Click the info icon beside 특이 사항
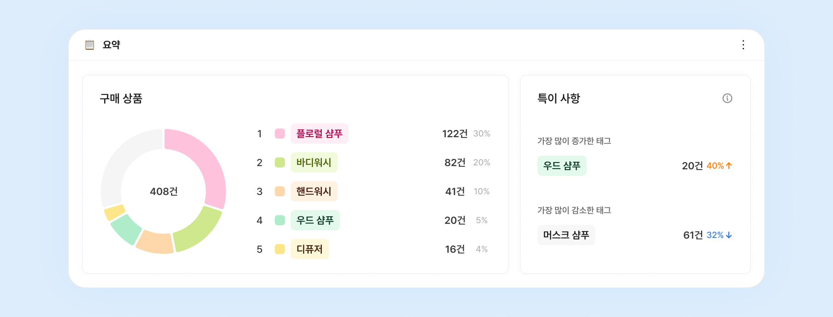 pos(727,98)
